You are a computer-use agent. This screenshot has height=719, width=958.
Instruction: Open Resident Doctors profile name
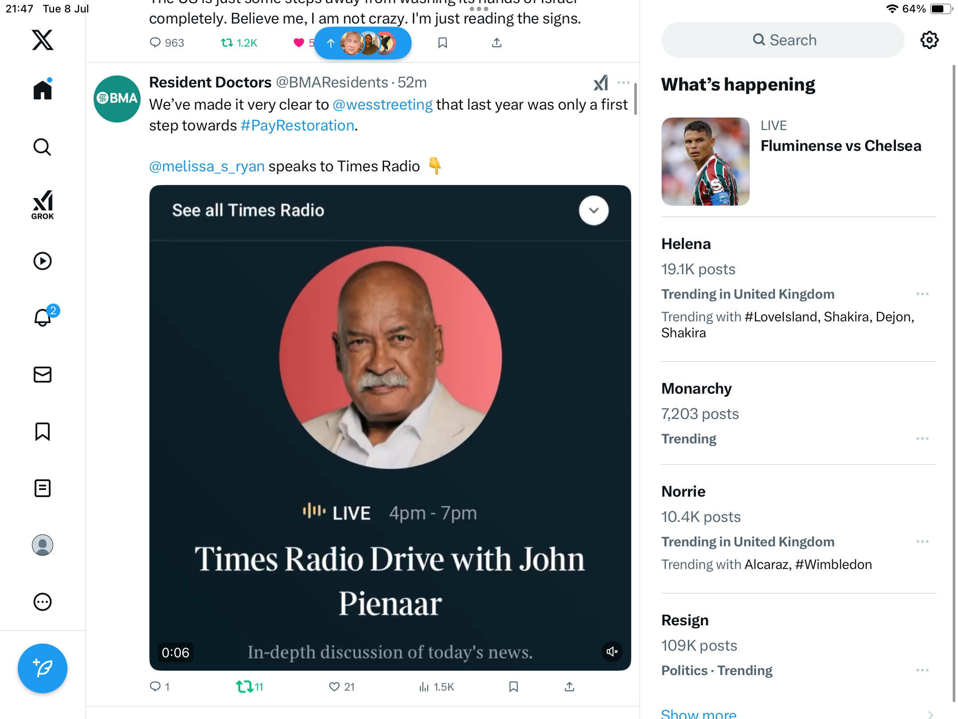[210, 83]
